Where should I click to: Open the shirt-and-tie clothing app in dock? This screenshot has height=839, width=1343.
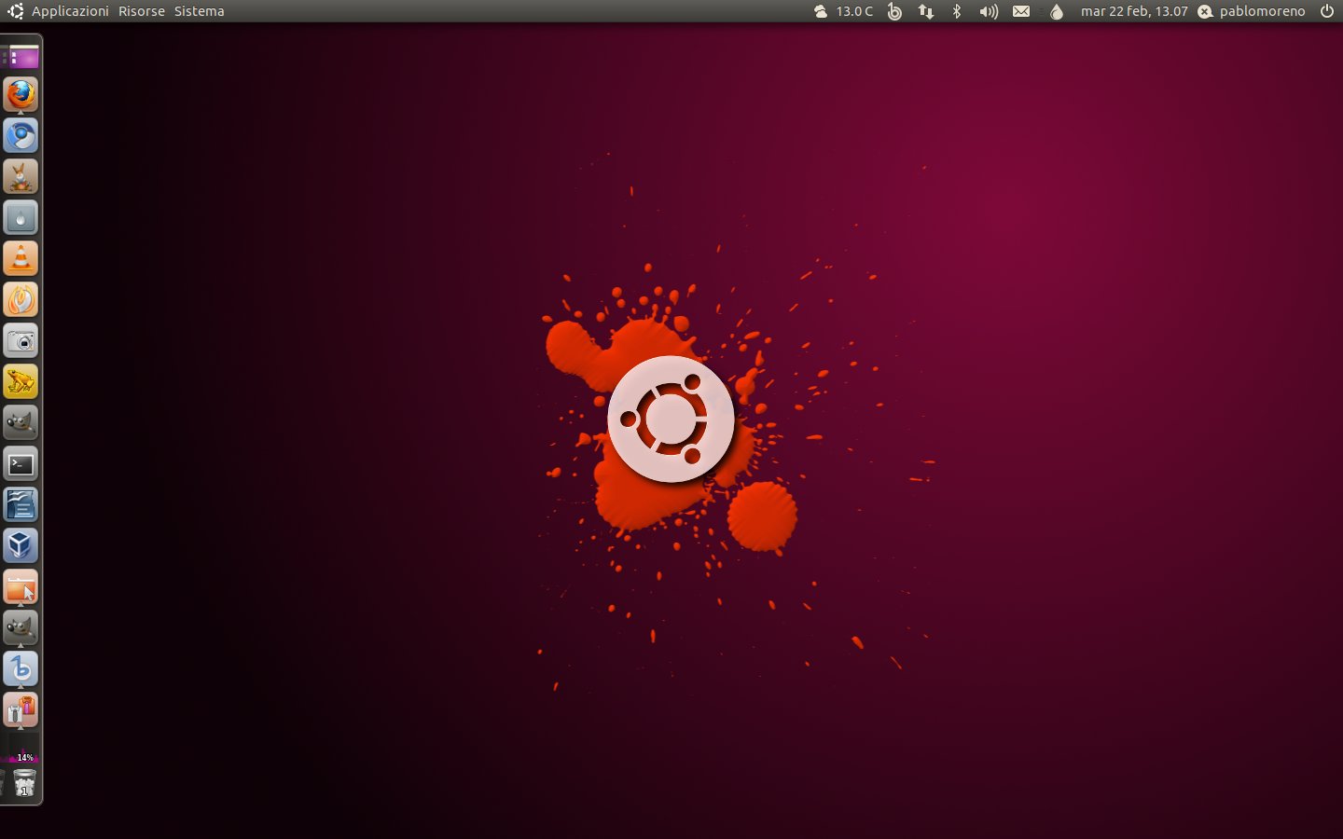coord(21,710)
